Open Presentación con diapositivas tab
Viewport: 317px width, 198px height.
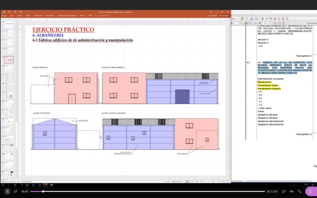[x=67, y=16]
